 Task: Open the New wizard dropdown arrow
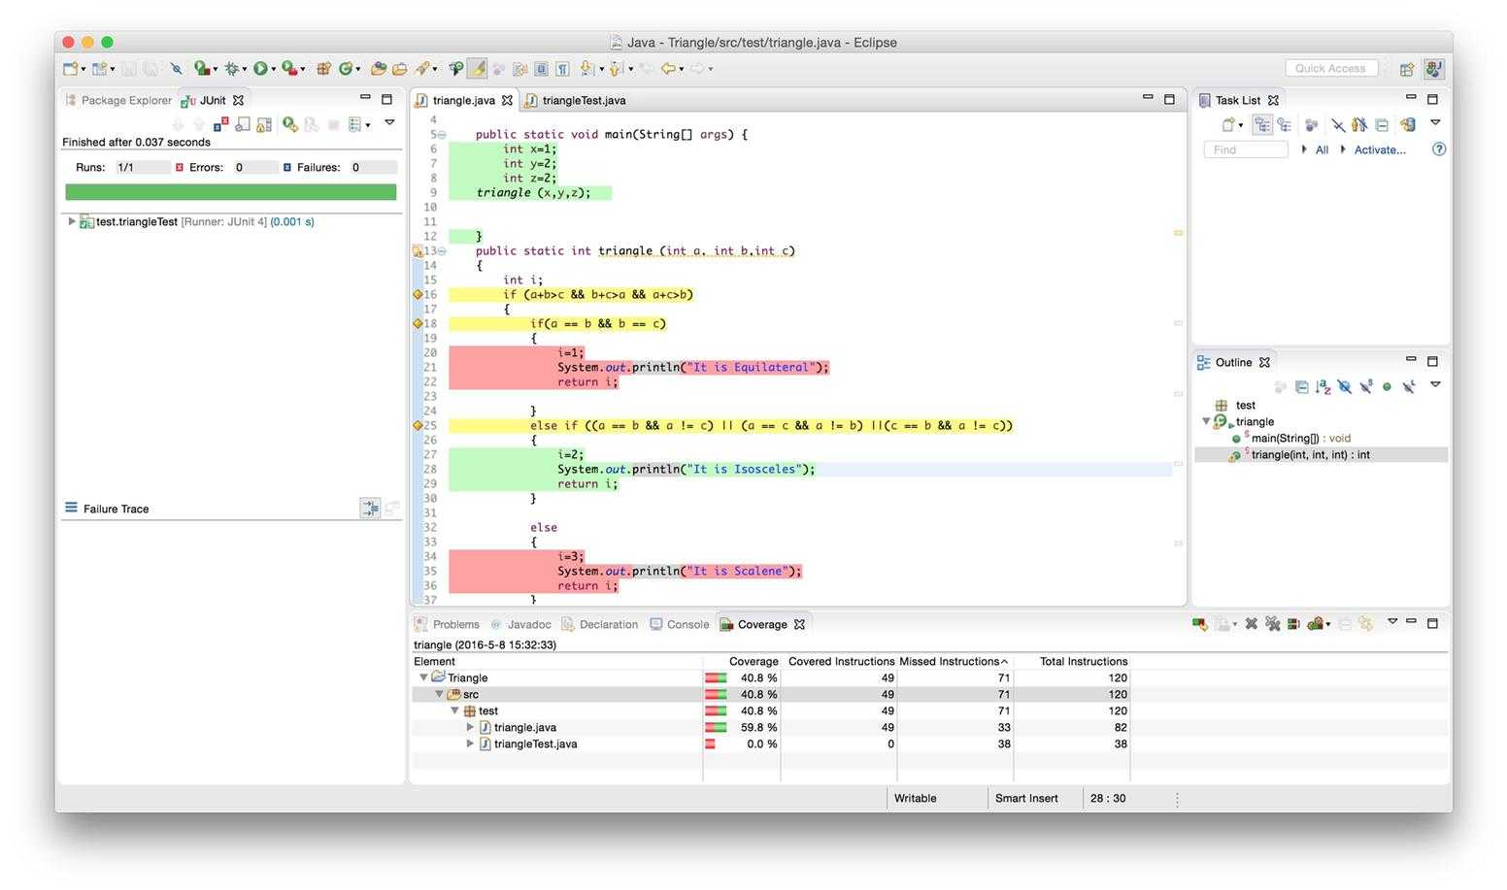[84, 69]
